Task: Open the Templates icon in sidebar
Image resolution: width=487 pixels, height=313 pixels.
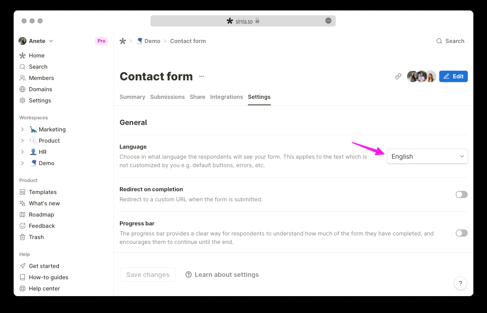Action: [x=22, y=192]
